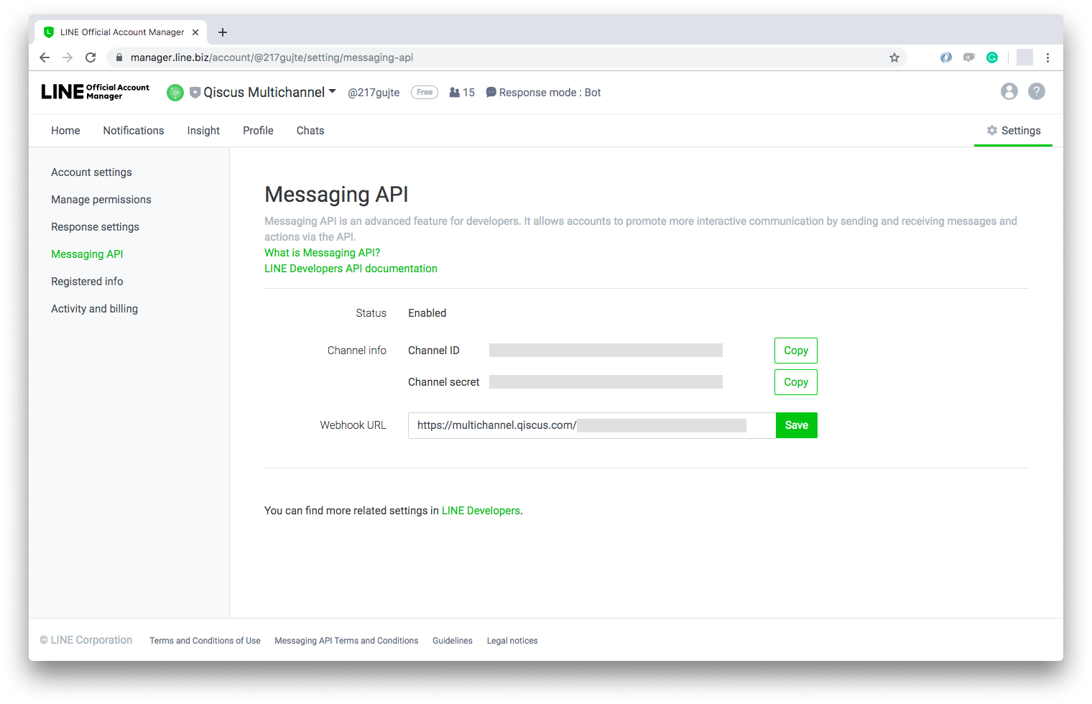This screenshot has height=704, width=1092.
Task: Save the Webhook URL
Action: point(797,425)
